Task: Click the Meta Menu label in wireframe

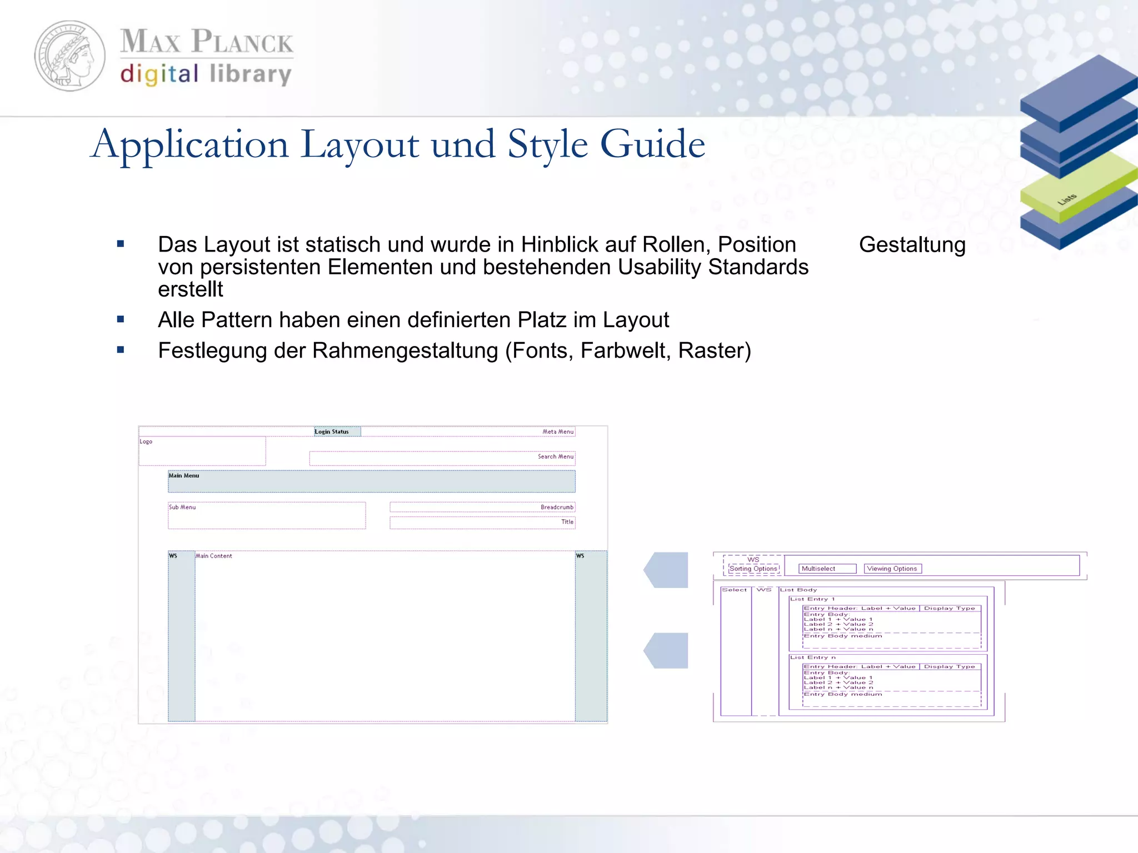Action: click(558, 431)
